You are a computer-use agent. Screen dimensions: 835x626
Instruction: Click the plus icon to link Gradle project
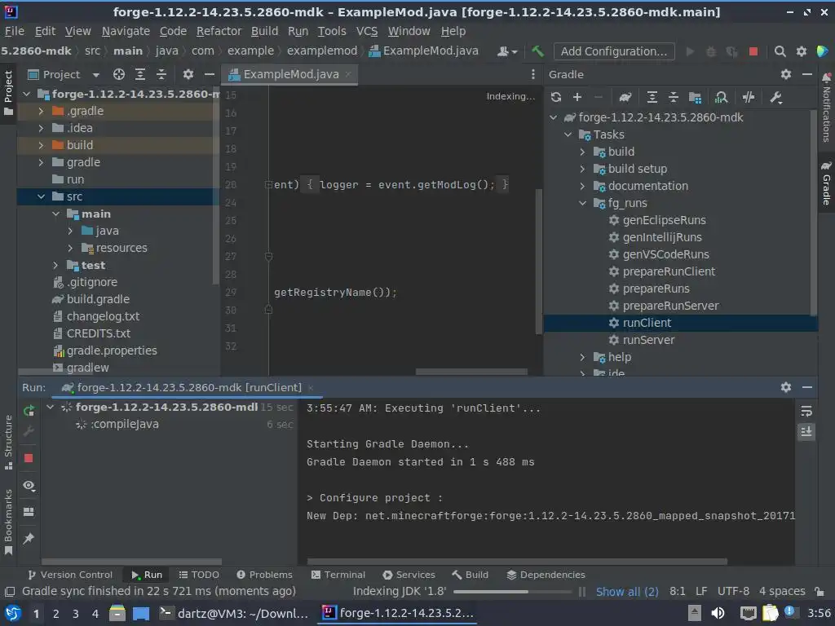click(x=577, y=97)
